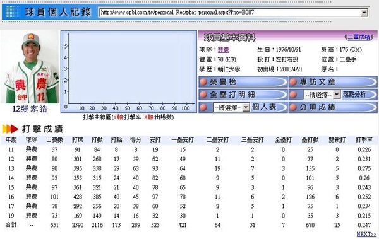This screenshot has width=379, height=239.
Task: Click the 壘打數 column header
Action: click(310, 140)
